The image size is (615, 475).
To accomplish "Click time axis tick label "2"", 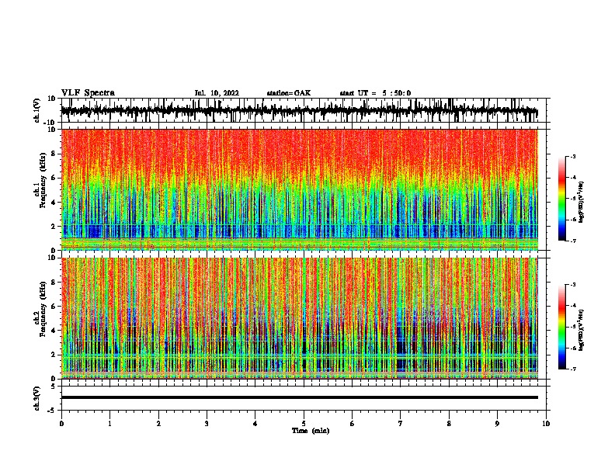I will (158, 423).
